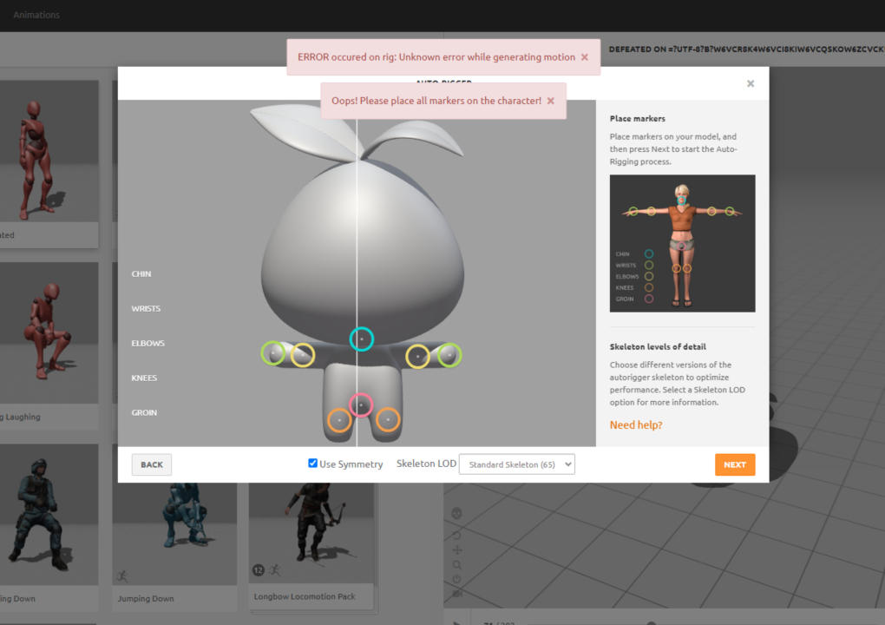885x625 pixels.
Task: Click the CHIN marker label
Action: [141, 273]
